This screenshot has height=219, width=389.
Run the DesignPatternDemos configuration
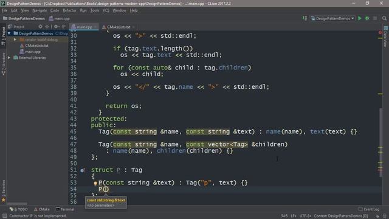pos(359,18)
